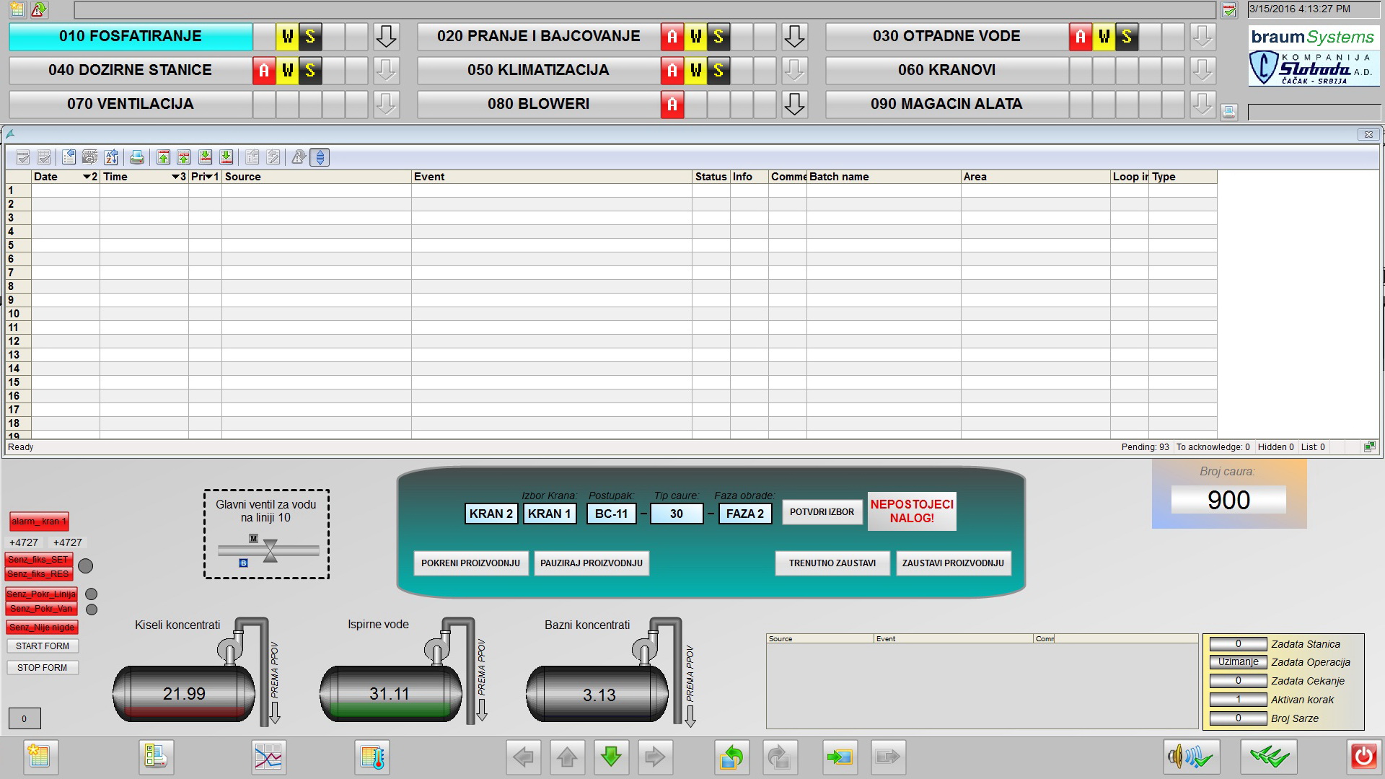Viewport: 1385px width, 779px height.
Task: Select the BC-11 Postupak input field
Action: pyautogui.click(x=610, y=514)
